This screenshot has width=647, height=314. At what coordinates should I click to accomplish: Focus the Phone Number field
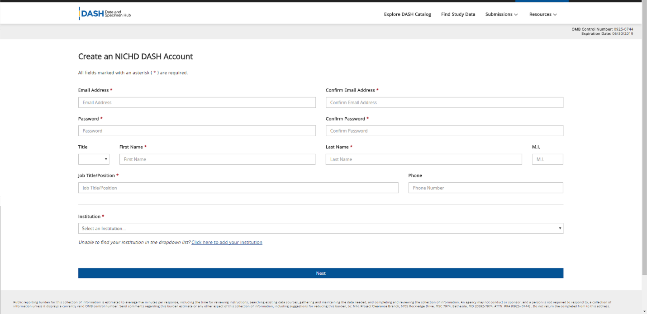click(x=485, y=188)
